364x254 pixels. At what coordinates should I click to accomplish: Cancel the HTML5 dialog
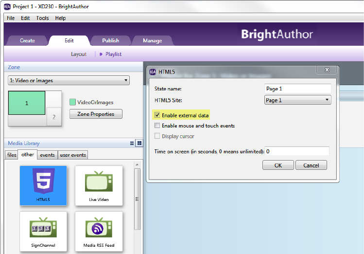coord(311,165)
